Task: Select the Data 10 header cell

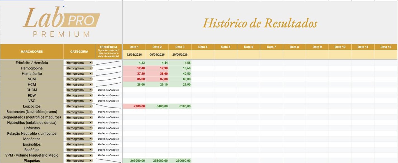Action: [340, 47]
